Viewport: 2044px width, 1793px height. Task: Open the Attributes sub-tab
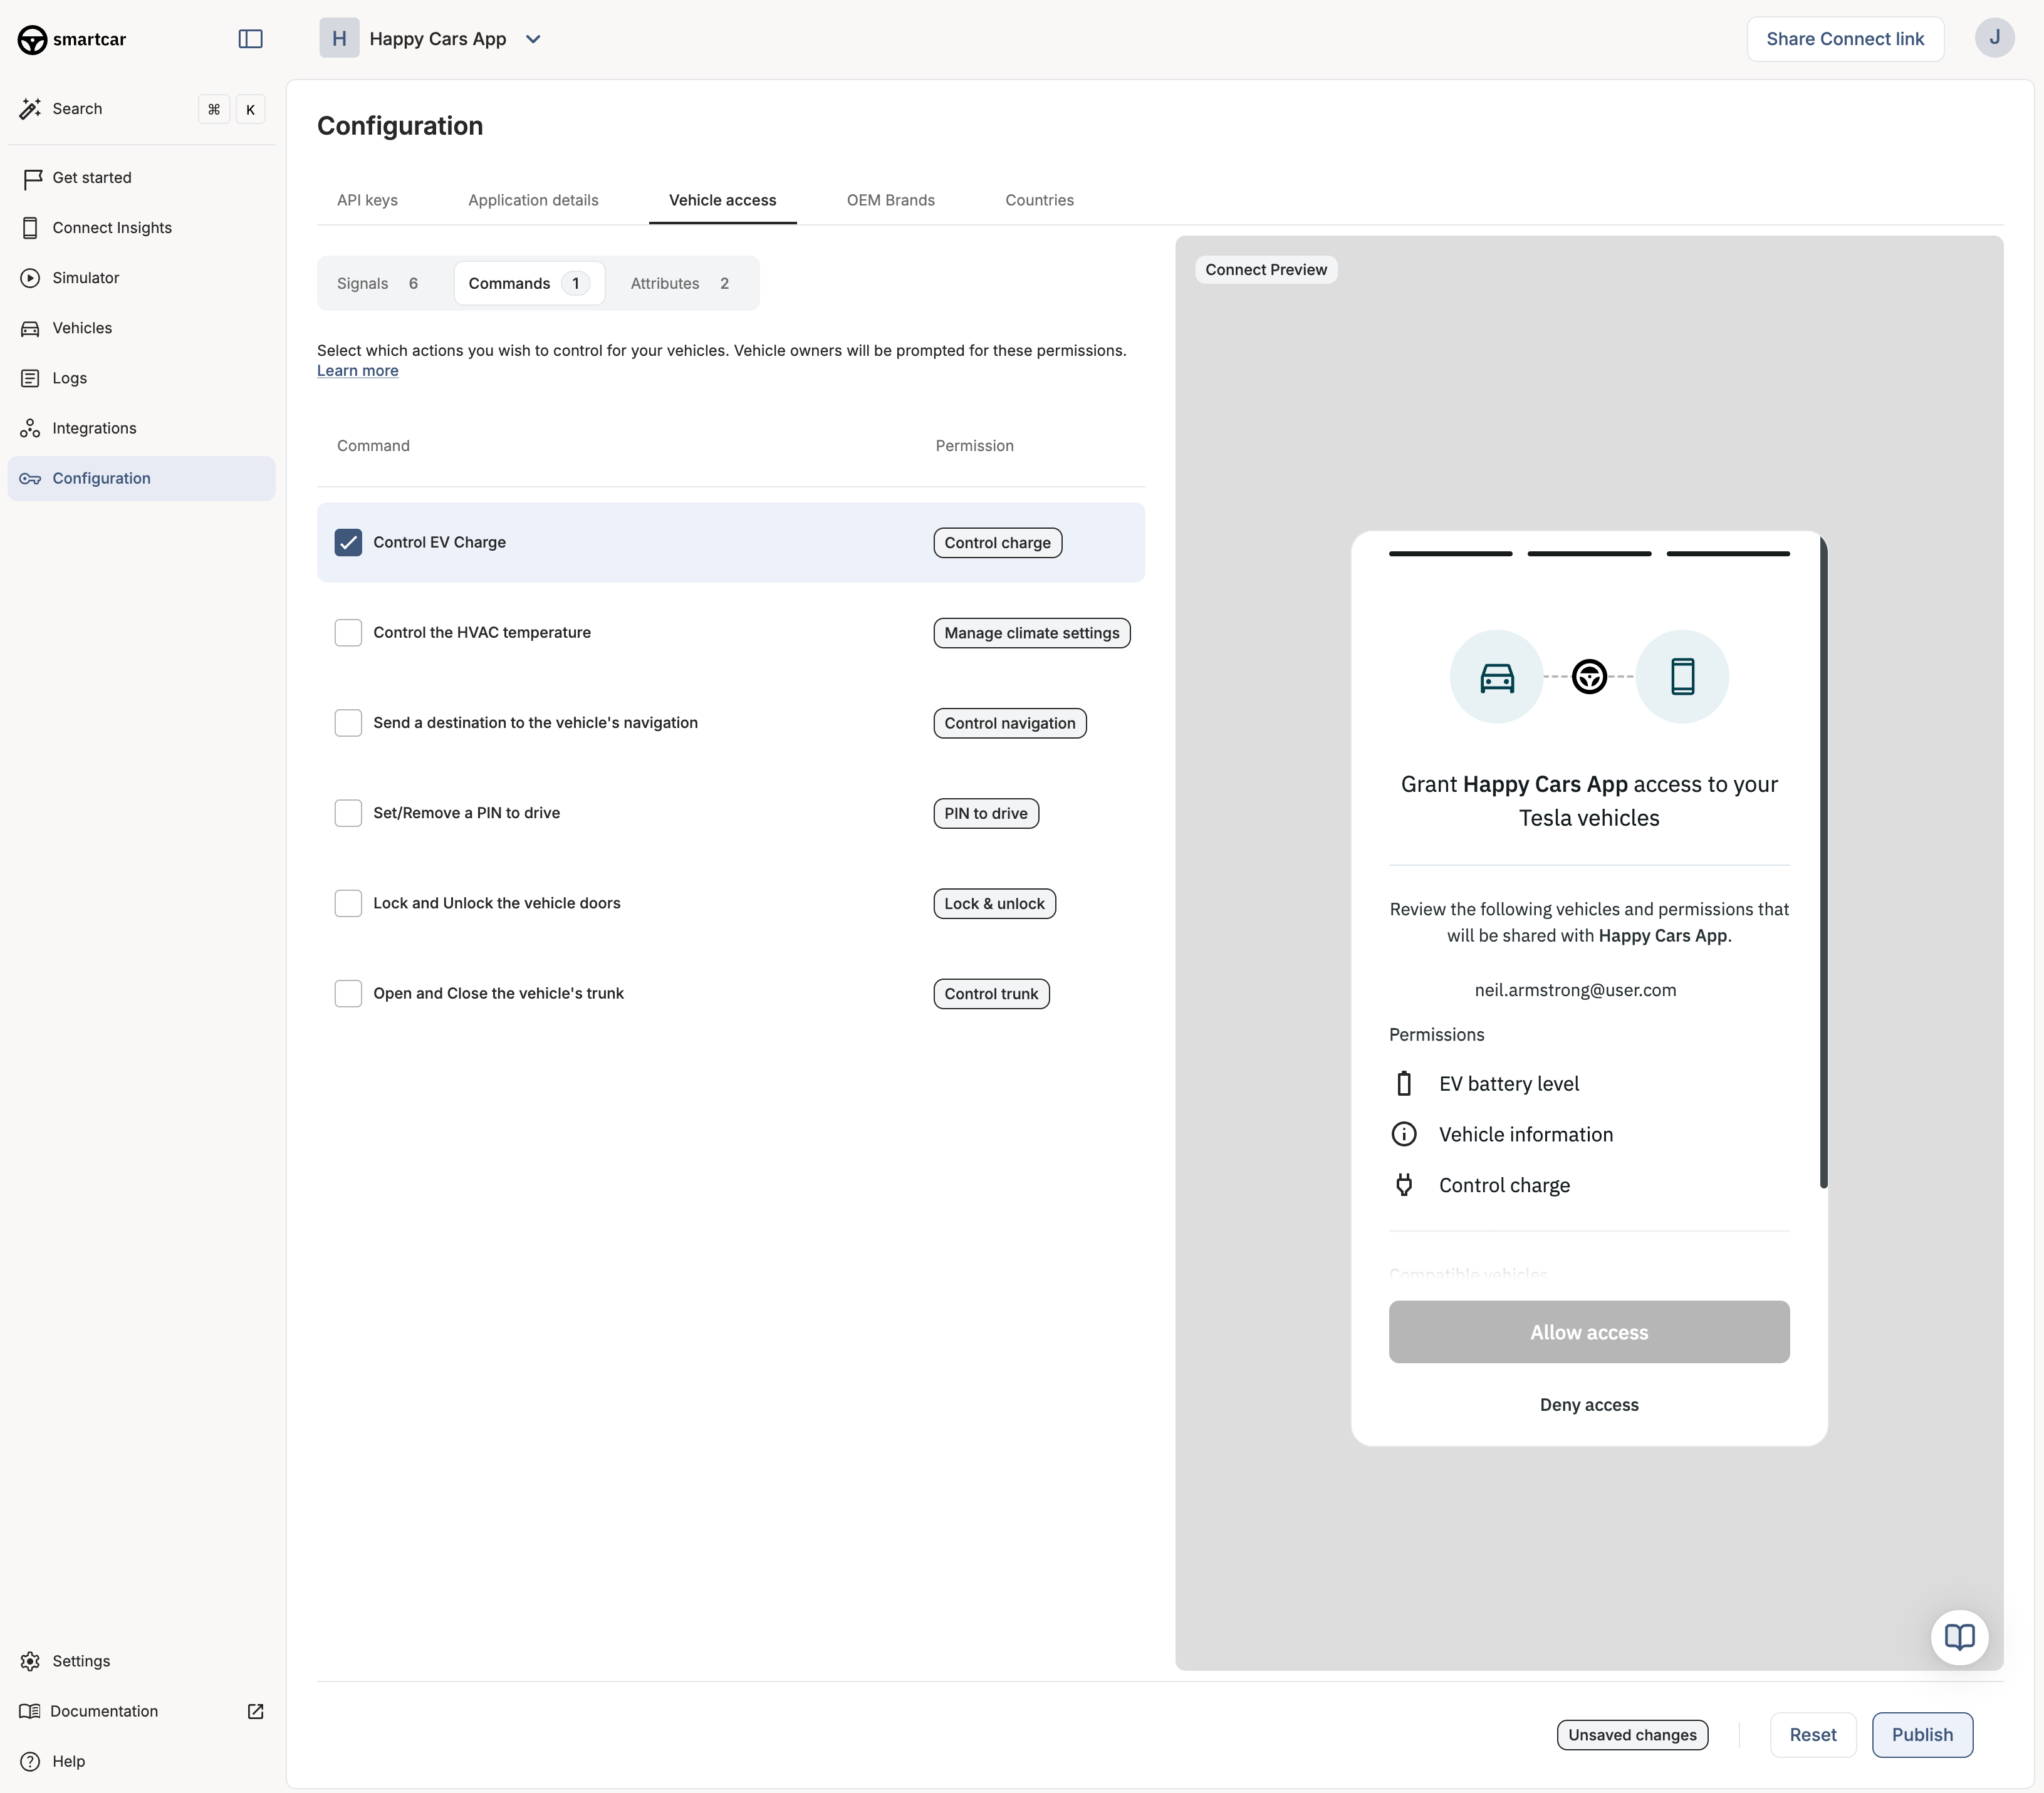(x=680, y=283)
